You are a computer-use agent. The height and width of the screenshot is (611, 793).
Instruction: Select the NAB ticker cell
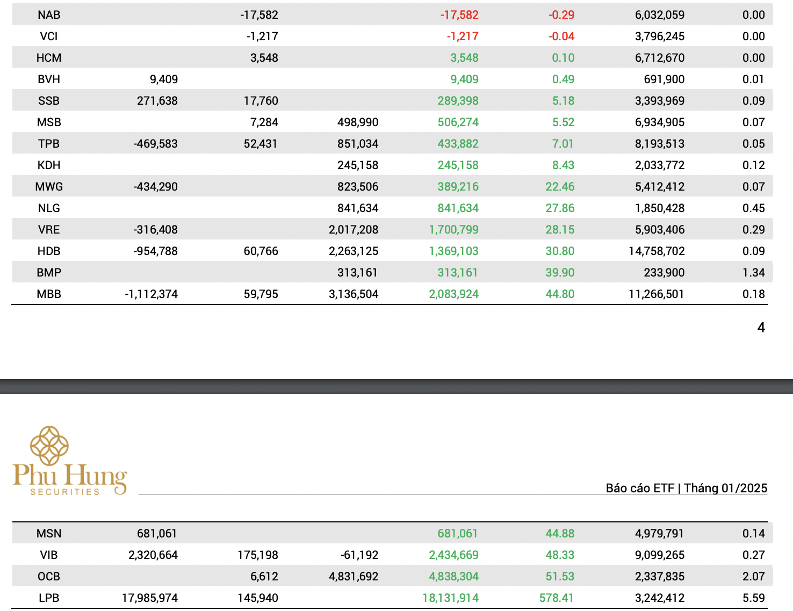(x=49, y=15)
